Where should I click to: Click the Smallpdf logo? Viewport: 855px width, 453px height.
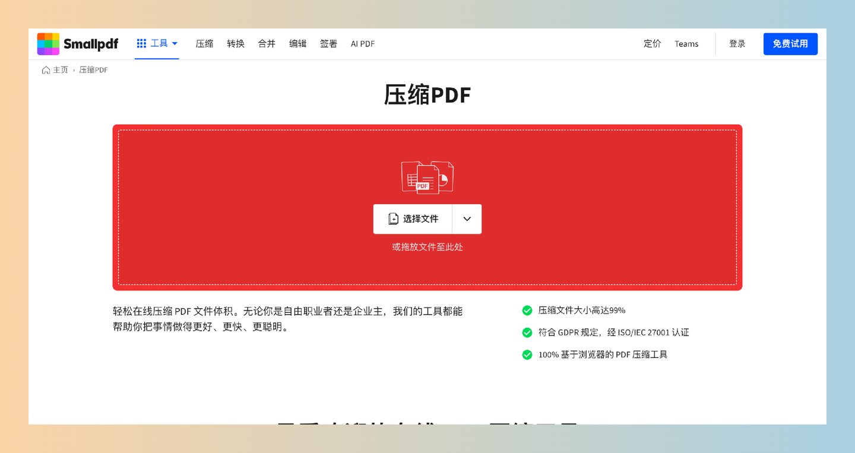coord(77,43)
